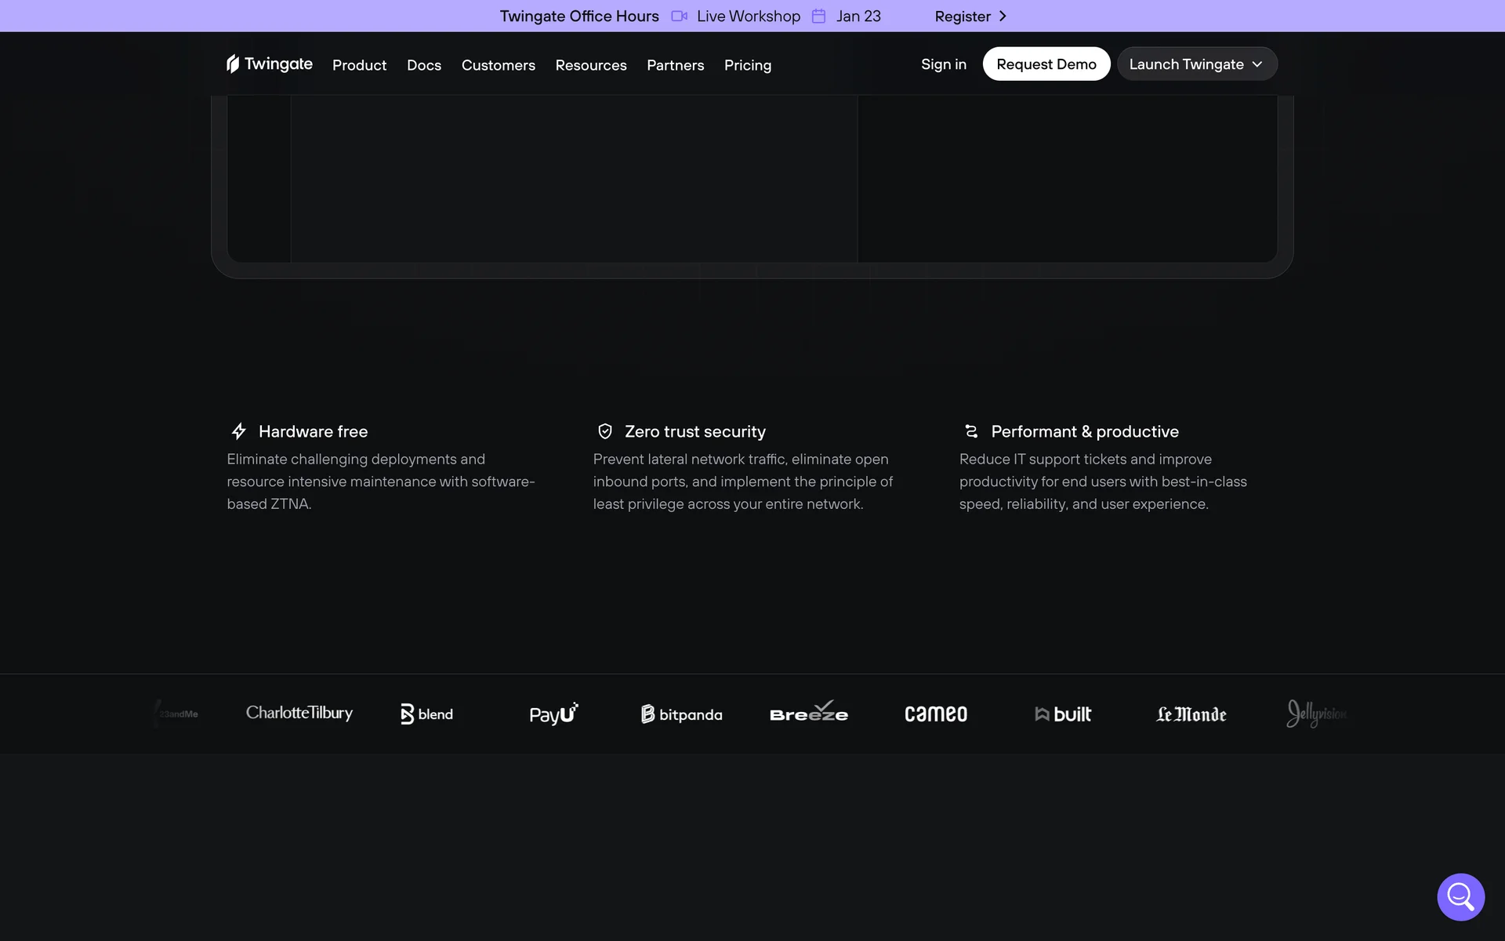Viewport: 1505px width, 941px height.
Task: Click the lightning bolt Hardware free icon
Action: [x=239, y=431]
